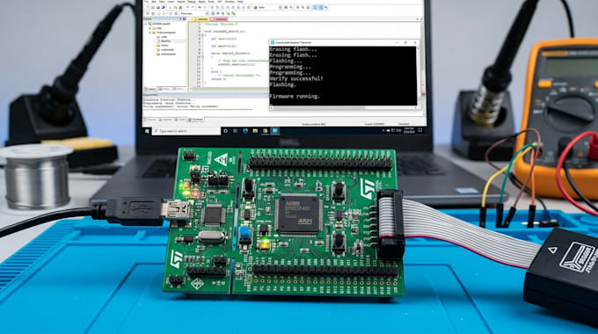Open the Windows Start menu

147,131
